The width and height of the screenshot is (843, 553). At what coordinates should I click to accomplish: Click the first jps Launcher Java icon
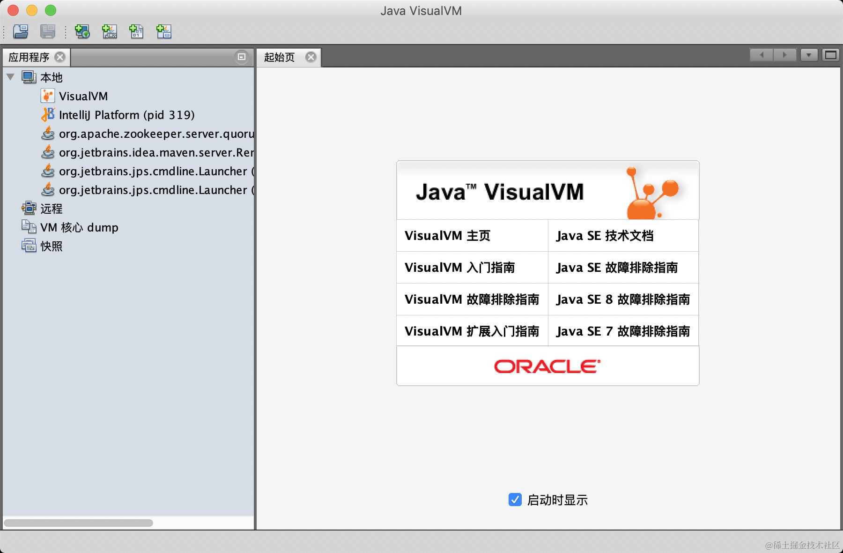[x=48, y=171]
